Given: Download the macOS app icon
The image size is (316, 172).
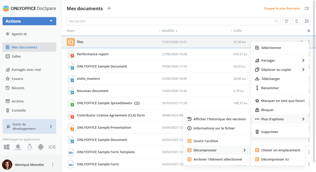Looking at the screenshot, I should click(18, 147).
